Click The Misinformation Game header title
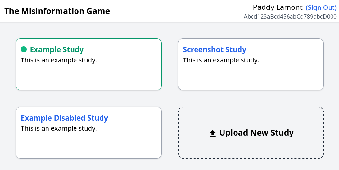339x170 pixels. click(x=57, y=11)
